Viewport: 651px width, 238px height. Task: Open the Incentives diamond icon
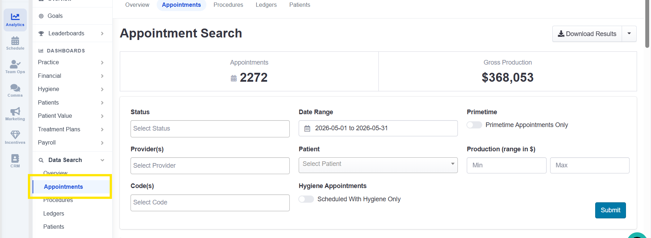pos(15,135)
